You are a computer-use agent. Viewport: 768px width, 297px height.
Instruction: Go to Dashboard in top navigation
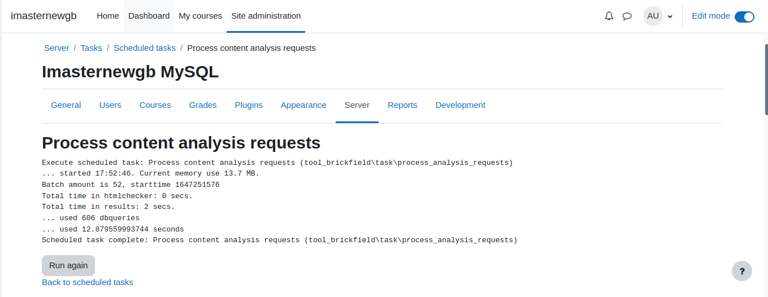149,16
